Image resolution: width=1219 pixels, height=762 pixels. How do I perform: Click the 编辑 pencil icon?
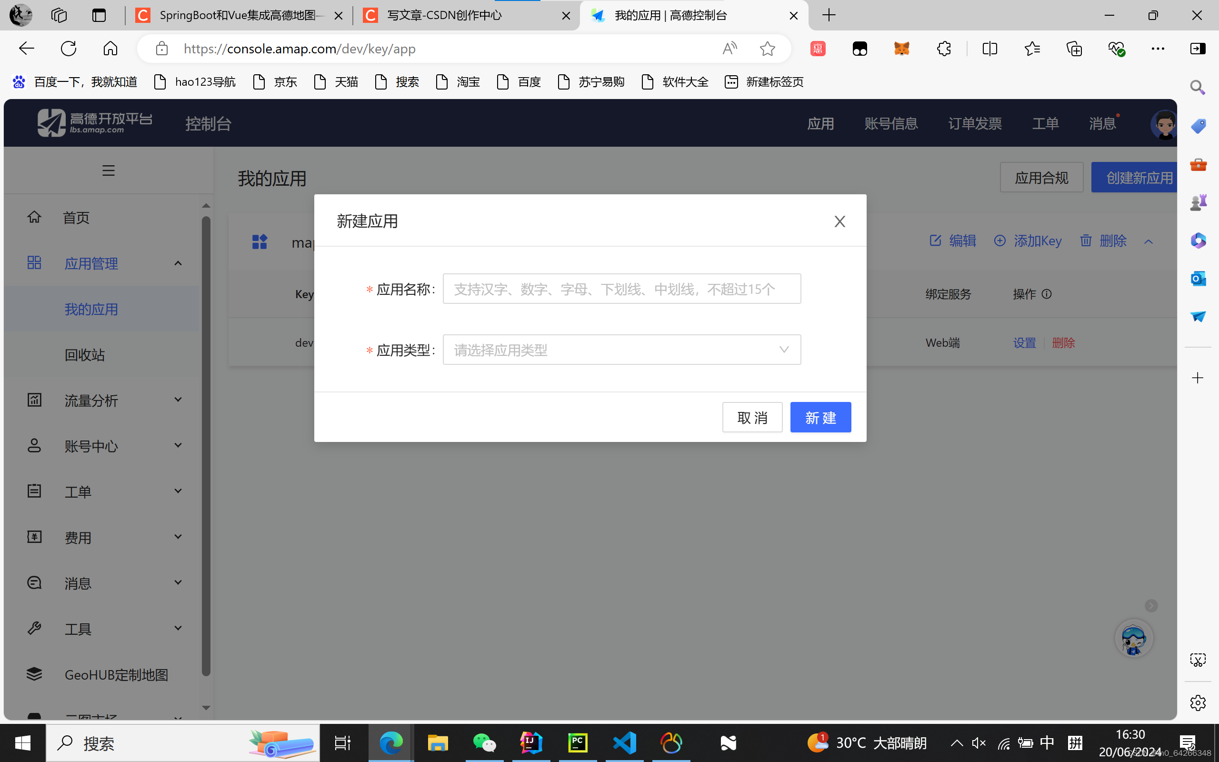tap(935, 241)
